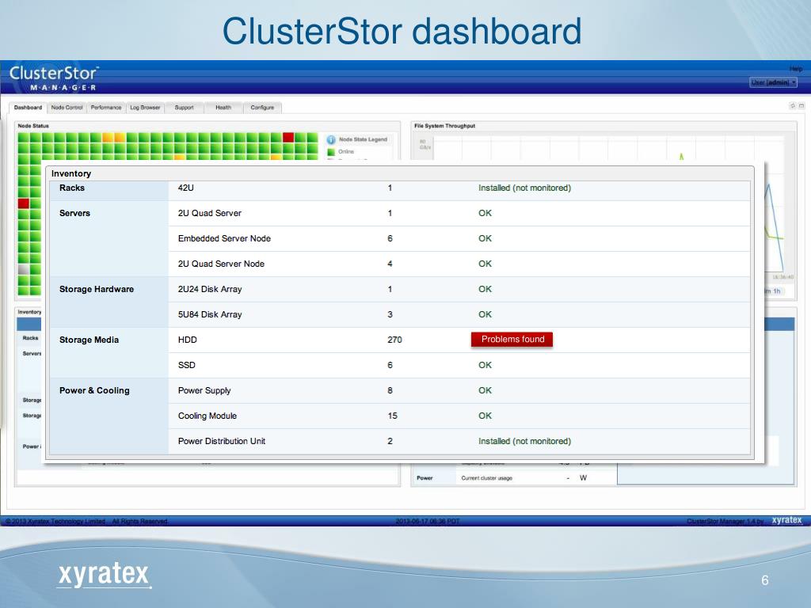Select the Storage Hardware category cell

pos(109,302)
